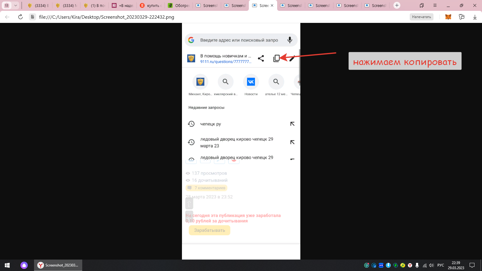Switch to the "купить" Yandex tab
Image resolution: width=482 pixels, height=271 pixels.
pyautogui.click(x=151, y=5)
